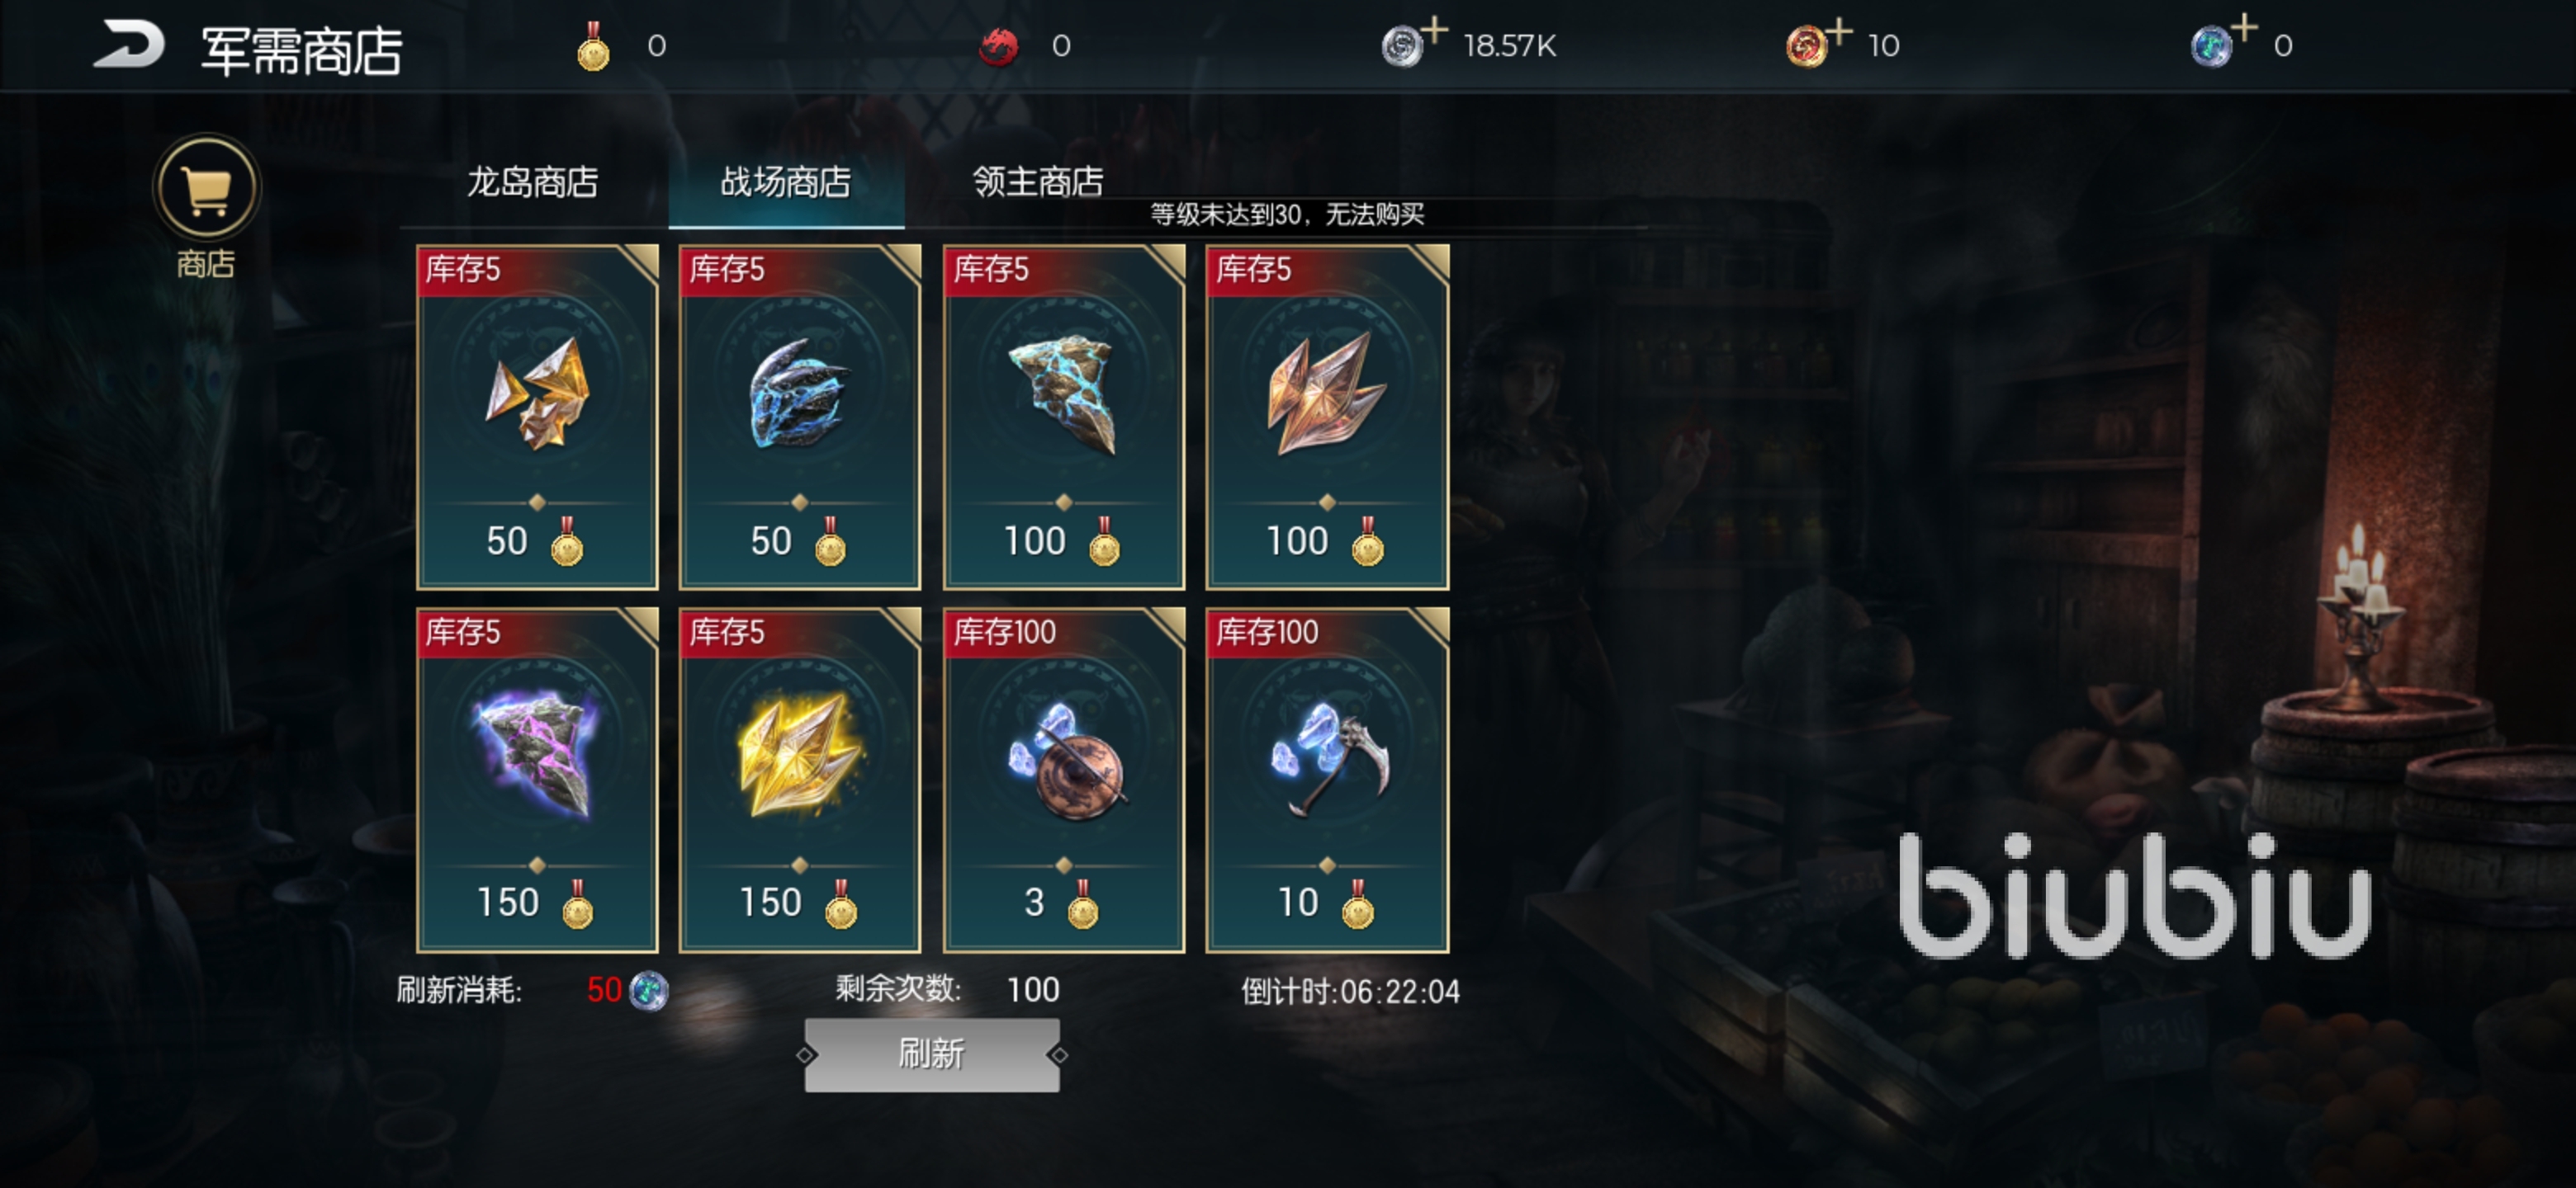Buy the purple-veined rock for 150
The width and height of the screenshot is (2576, 1188).
537,780
